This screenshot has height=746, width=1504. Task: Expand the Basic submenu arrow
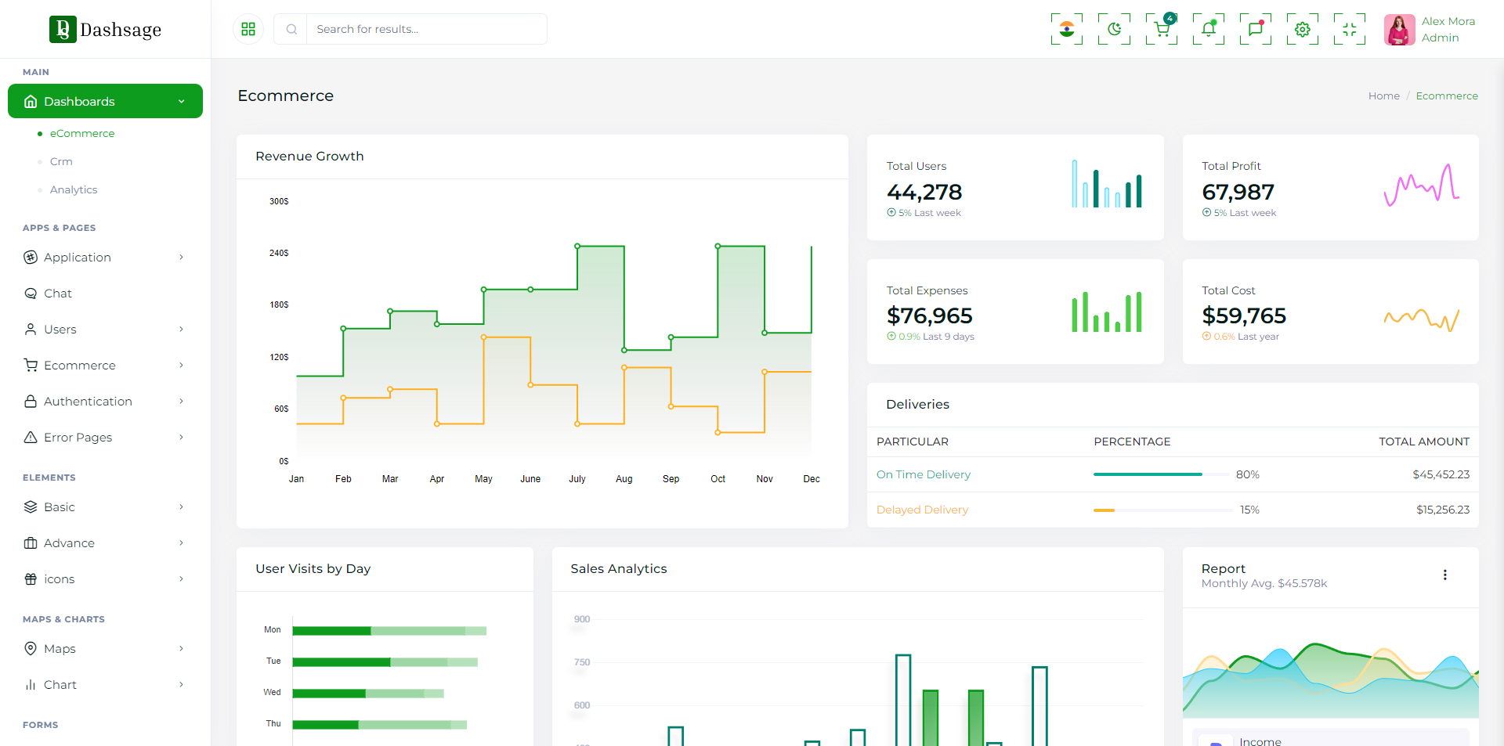pos(181,506)
